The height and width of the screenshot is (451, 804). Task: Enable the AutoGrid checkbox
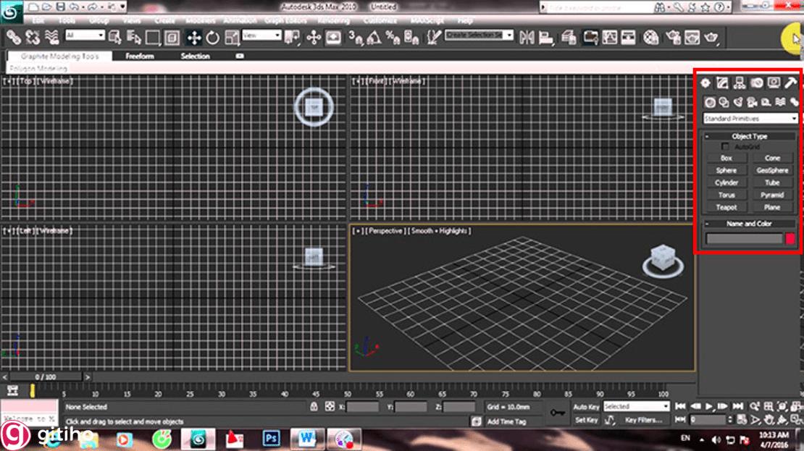[725, 146]
